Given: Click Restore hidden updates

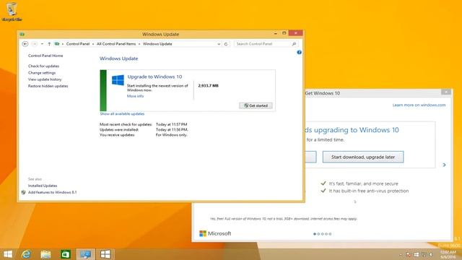Looking at the screenshot, I should pos(48,86).
